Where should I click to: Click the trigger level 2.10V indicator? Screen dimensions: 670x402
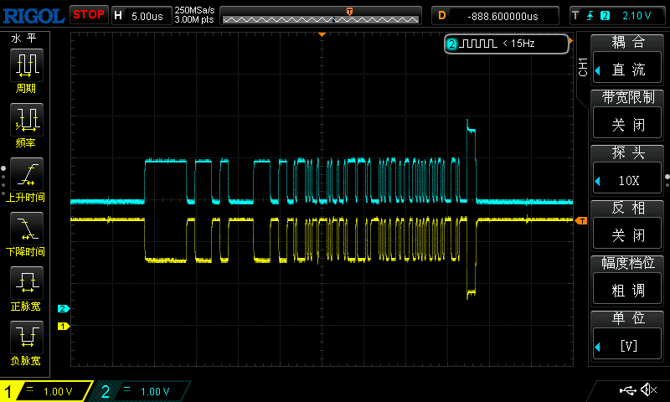pyautogui.click(x=617, y=15)
